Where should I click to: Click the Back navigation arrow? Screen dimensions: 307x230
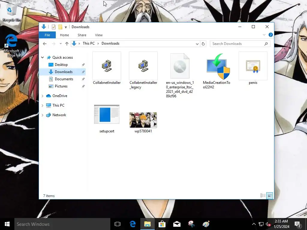45,44
